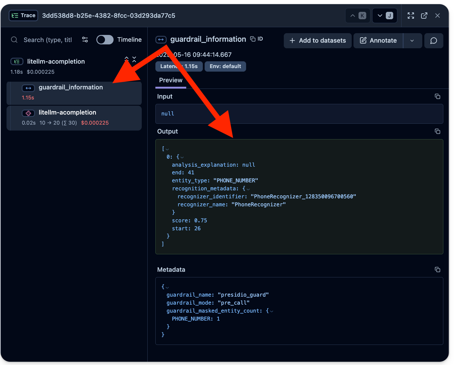454x365 pixels.
Task: Click Add to datasets button
Action: click(318, 41)
